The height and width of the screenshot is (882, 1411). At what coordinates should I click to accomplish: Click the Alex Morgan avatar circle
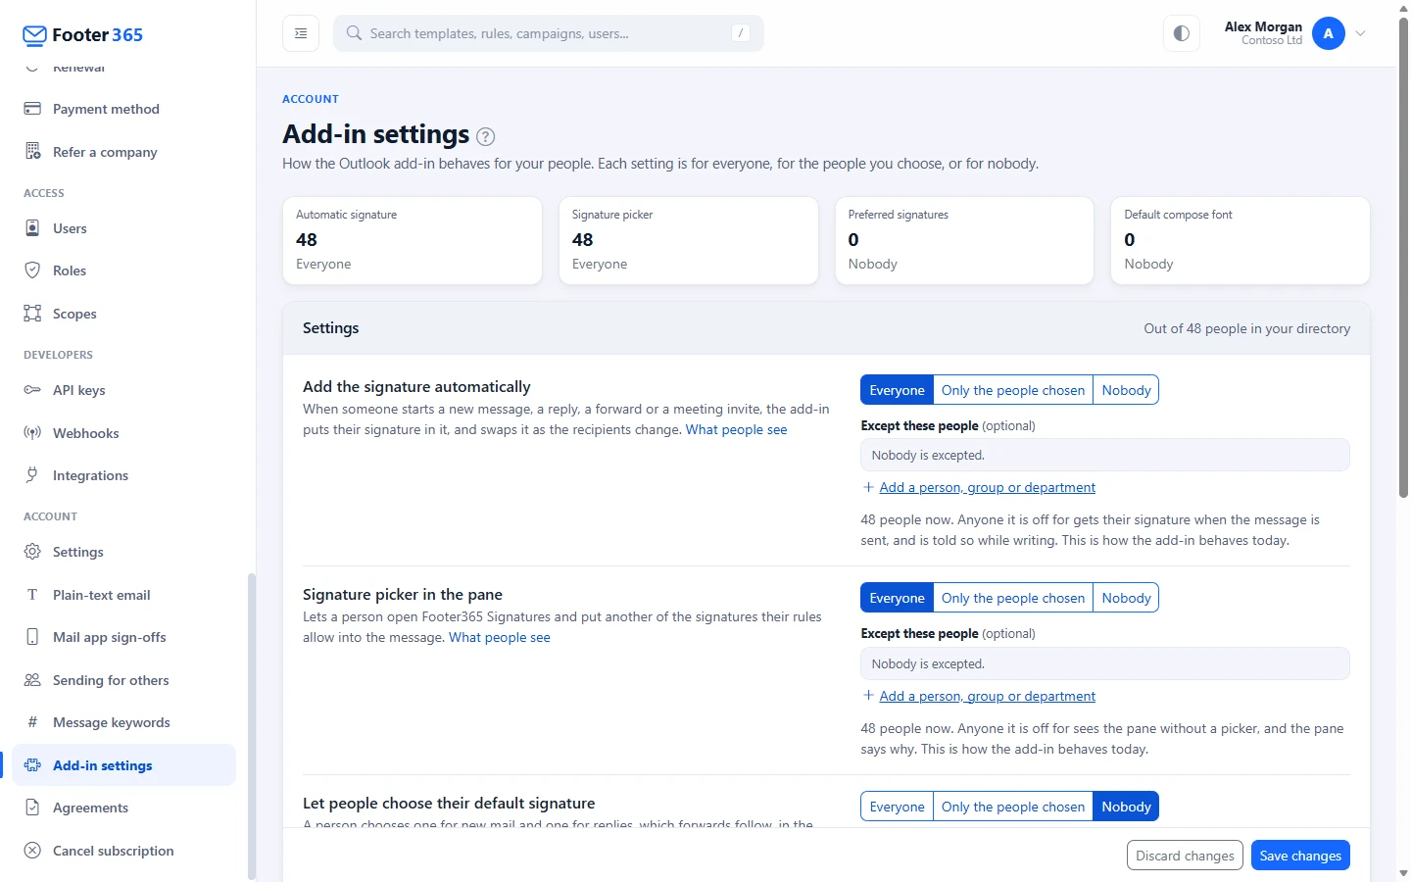coord(1329,33)
